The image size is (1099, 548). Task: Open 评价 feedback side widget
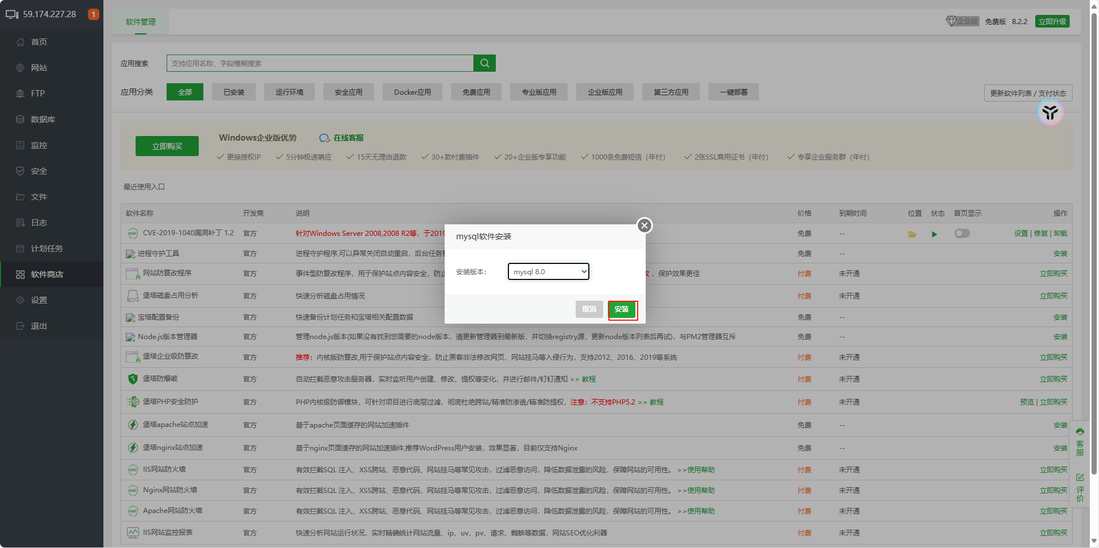click(x=1080, y=488)
